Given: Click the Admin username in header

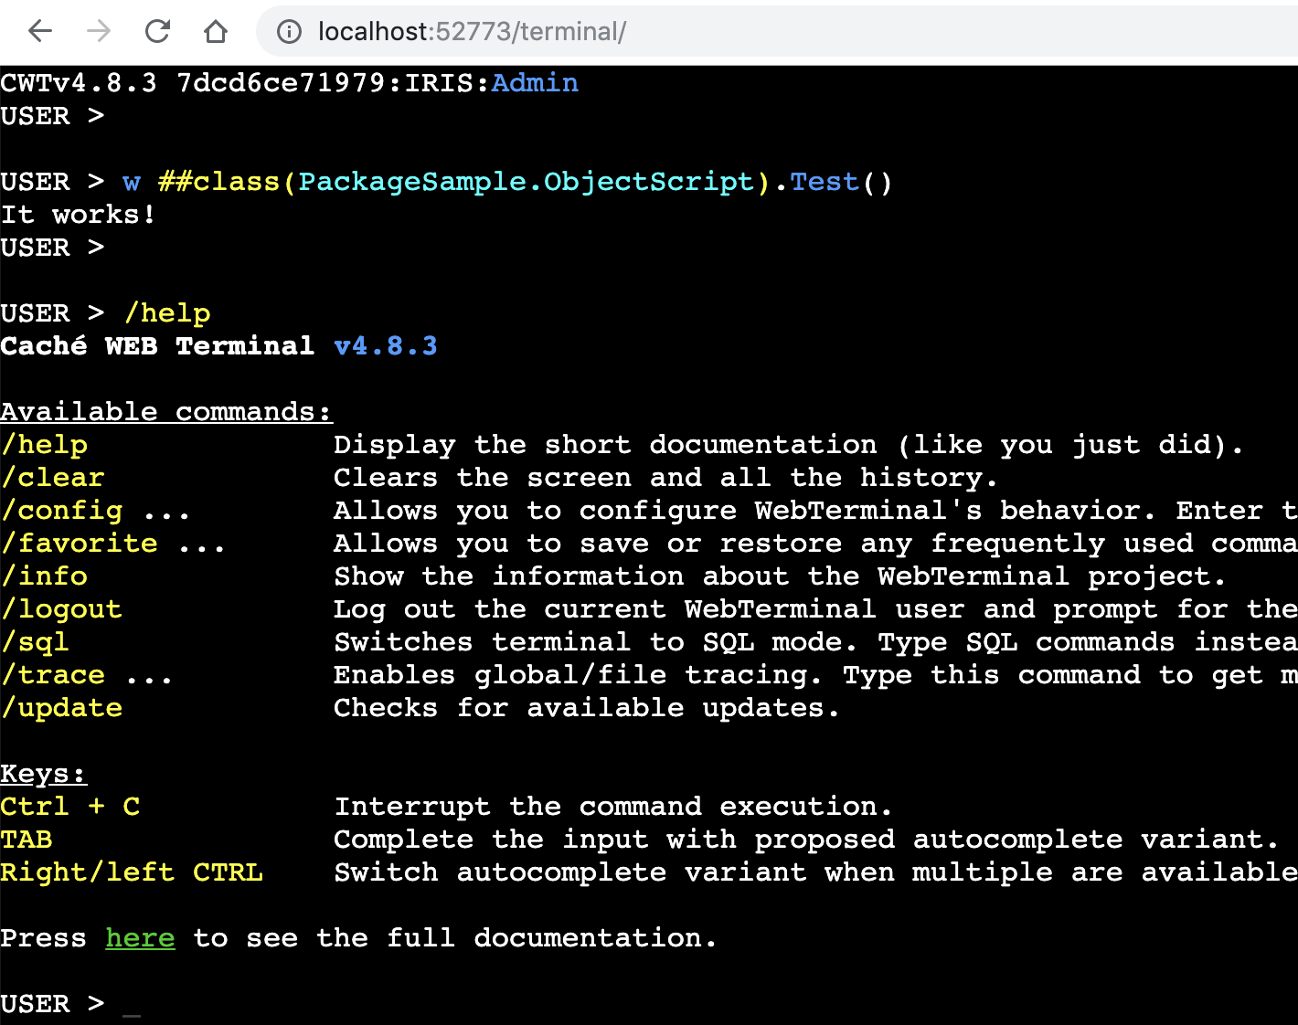Looking at the screenshot, I should [x=535, y=83].
